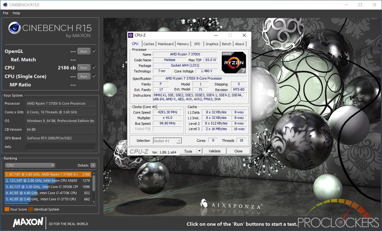Click the Max TDP 65.0 W value
The height and width of the screenshot is (231, 382).
(x=211, y=60)
